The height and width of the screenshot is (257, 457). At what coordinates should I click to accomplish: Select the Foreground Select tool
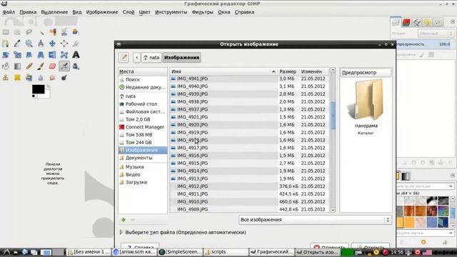tap(76, 32)
